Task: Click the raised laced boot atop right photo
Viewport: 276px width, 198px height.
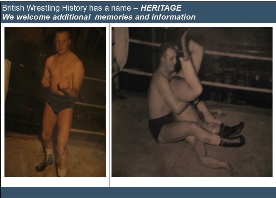Action: click(186, 45)
